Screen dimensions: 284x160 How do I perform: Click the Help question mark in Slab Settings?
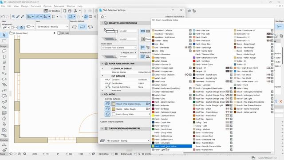[x=173, y=10]
